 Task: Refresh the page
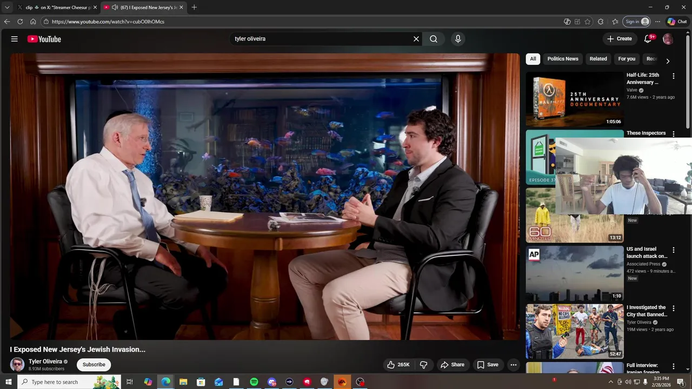[20, 22]
